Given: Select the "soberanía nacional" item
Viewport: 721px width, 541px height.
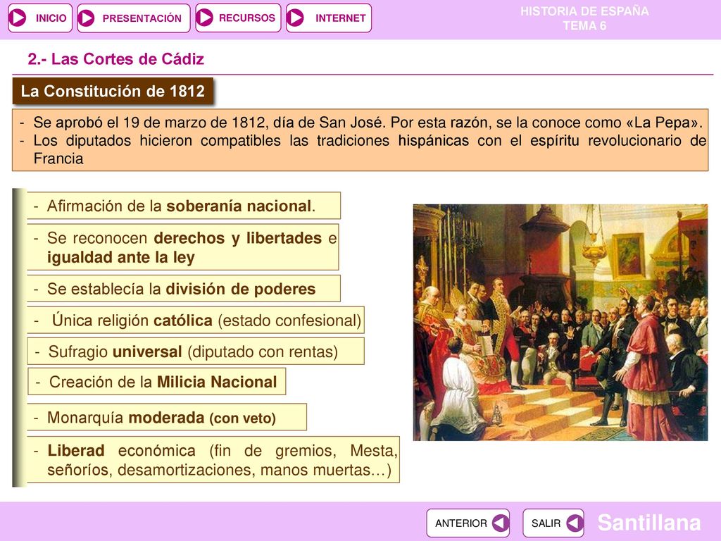Looking at the screenshot, I should coord(184,206).
